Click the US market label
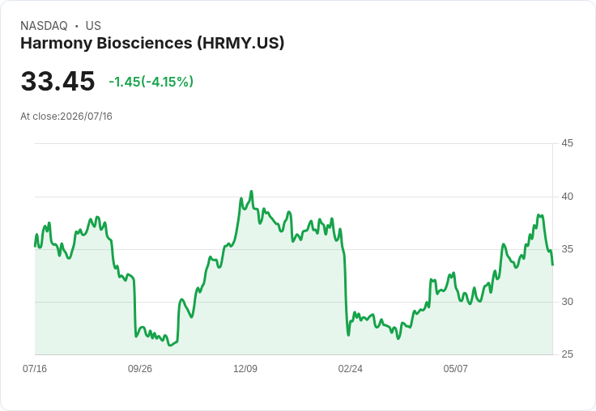 (x=93, y=26)
